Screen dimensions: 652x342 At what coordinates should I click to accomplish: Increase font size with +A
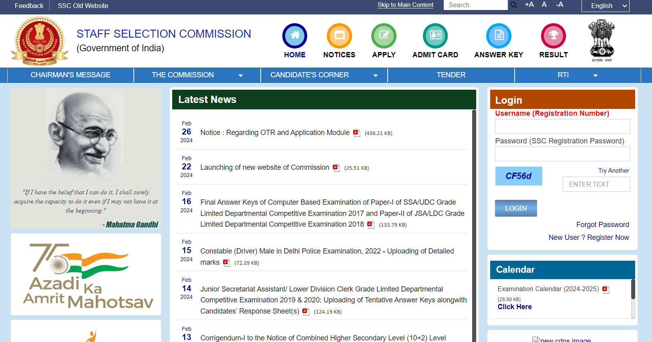[x=529, y=4]
